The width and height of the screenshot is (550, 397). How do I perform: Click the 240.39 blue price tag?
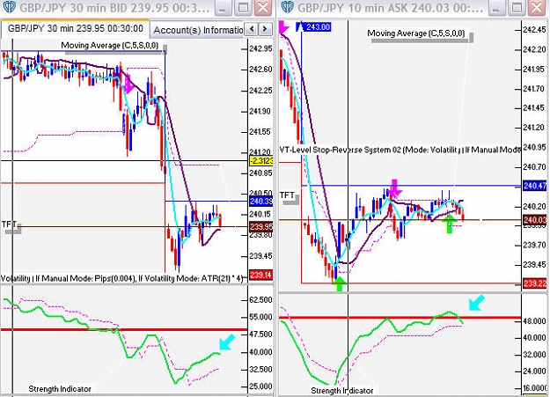[x=261, y=201]
